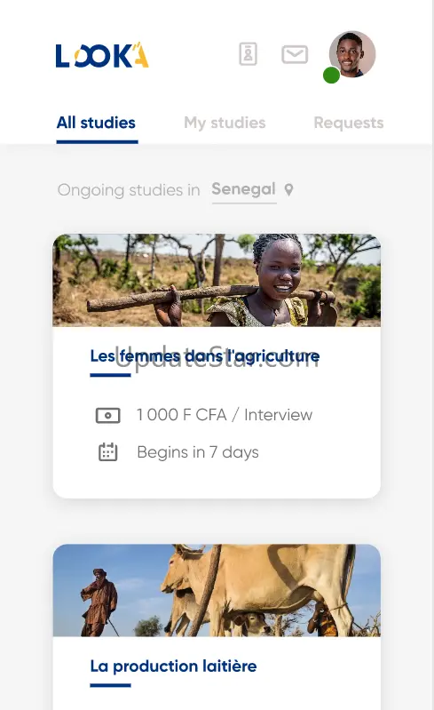Switch to the All studies tab

tap(96, 123)
